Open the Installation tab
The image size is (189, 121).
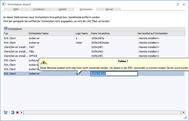pos(39,9)
